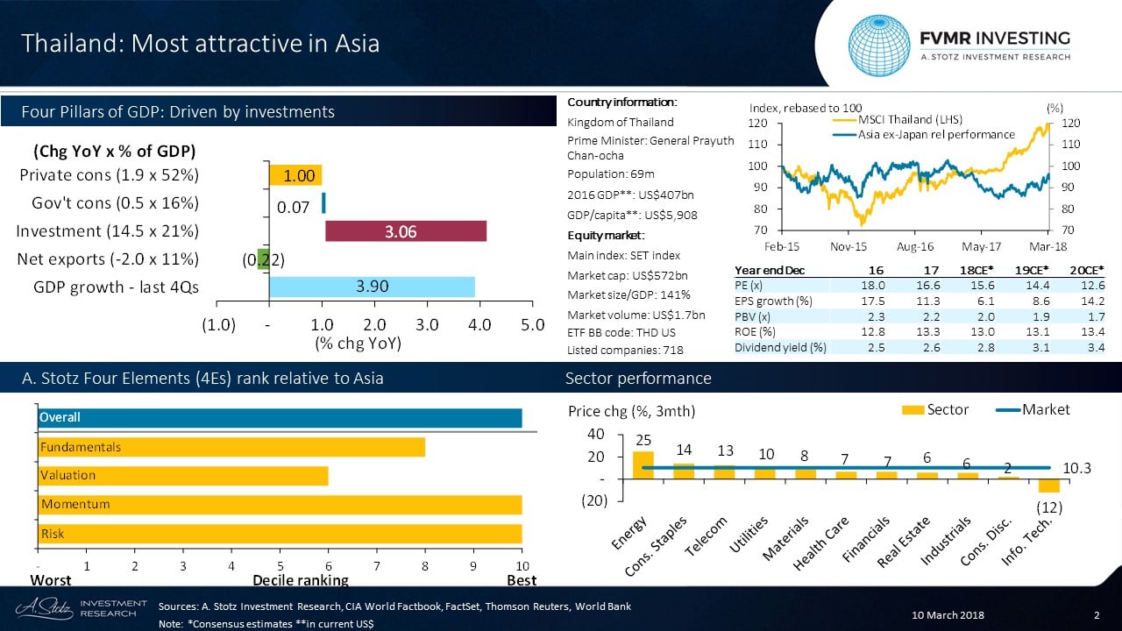Screen dimensions: 1122x631
Task: Select the Sector performance section header
Action: pos(638,379)
